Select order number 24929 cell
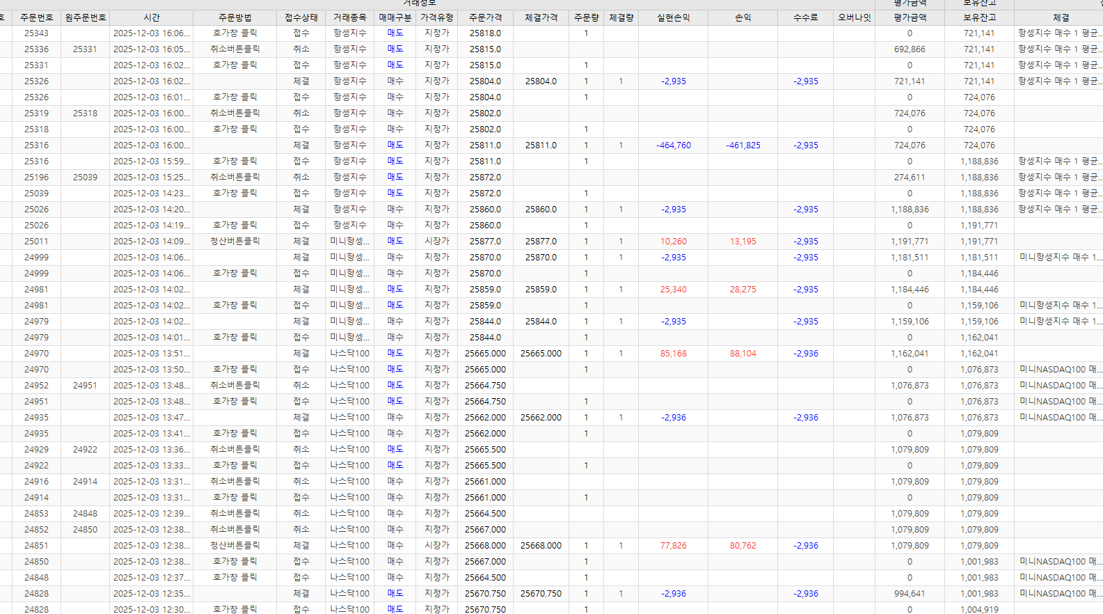 36,449
